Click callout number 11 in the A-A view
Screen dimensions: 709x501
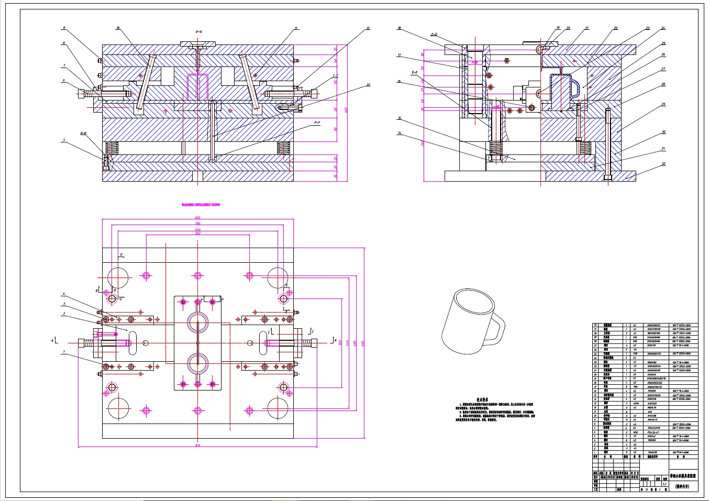[x=296, y=28]
